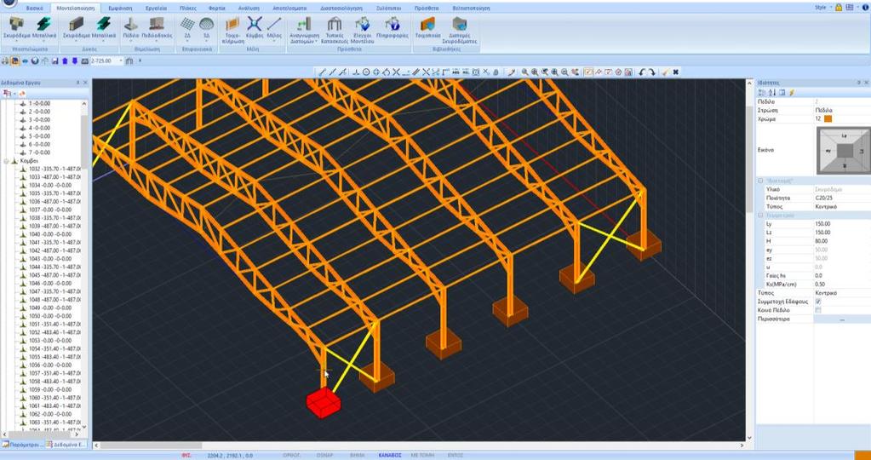Screen dimensions: 871x460
Task: Select tree node 1032 -335.70 -1-487.0
Action: pyautogui.click(x=54, y=169)
